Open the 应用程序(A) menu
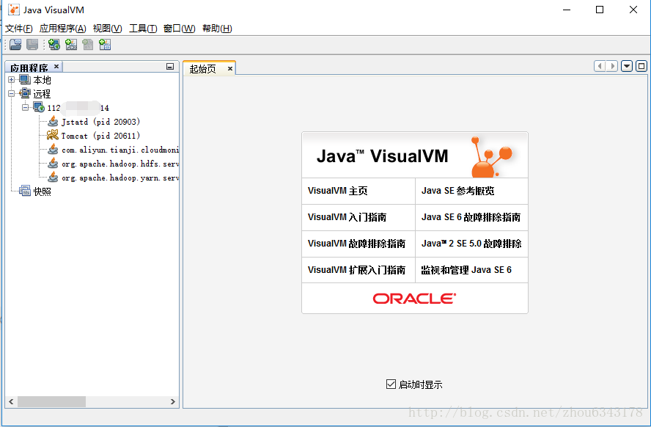The height and width of the screenshot is (427, 651). 63,28
